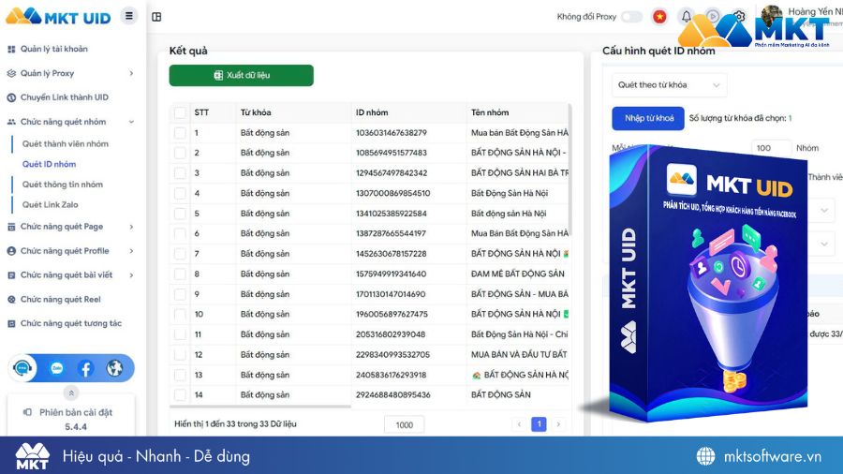Click the mktsoftware.vn link in banner
This screenshot has width=843, height=474.
pyautogui.click(x=772, y=456)
